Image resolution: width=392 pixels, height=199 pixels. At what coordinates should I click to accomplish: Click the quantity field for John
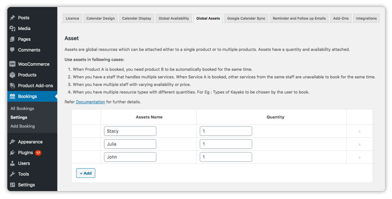pos(226,157)
